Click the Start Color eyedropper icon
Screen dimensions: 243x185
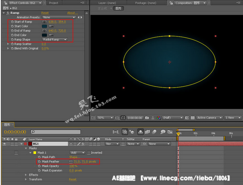point(51,26)
